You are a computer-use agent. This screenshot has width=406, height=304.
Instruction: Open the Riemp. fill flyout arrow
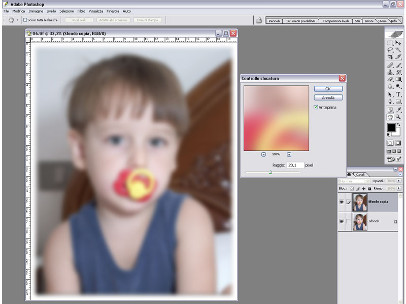[x=399, y=188]
